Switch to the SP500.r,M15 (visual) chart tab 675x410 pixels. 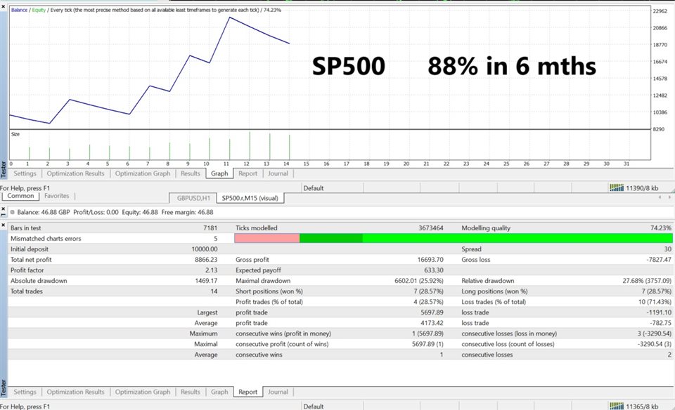250,198
